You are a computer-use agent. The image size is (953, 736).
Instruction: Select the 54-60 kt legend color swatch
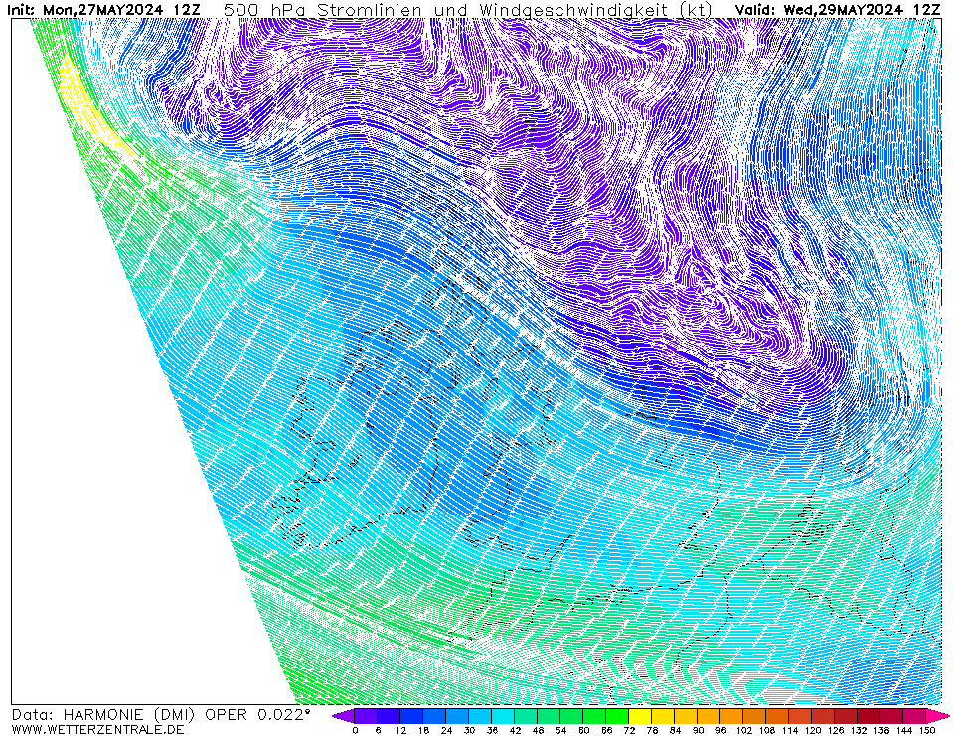point(572,716)
